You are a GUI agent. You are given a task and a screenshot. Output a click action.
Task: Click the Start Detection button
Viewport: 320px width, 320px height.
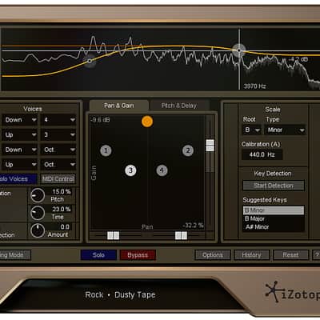click(274, 186)
